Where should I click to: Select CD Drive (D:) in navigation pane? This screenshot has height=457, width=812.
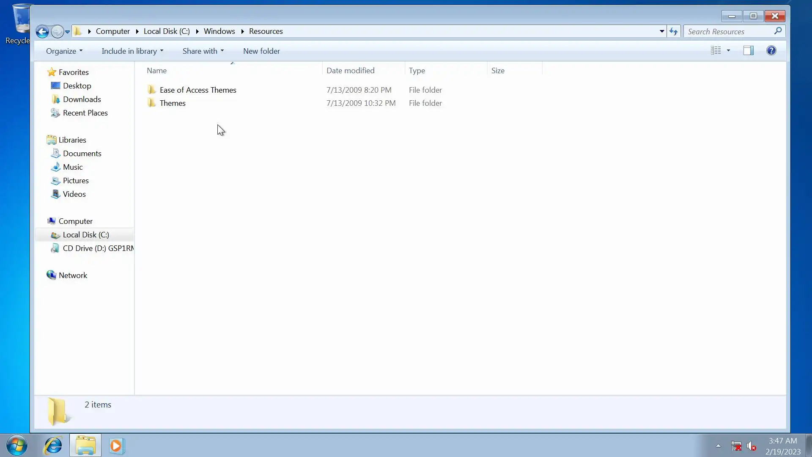98,248
